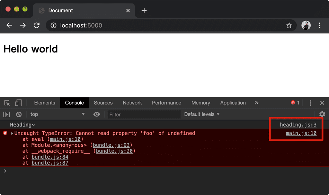Switch to the Sources tab
329x195 pixels.
103,103
